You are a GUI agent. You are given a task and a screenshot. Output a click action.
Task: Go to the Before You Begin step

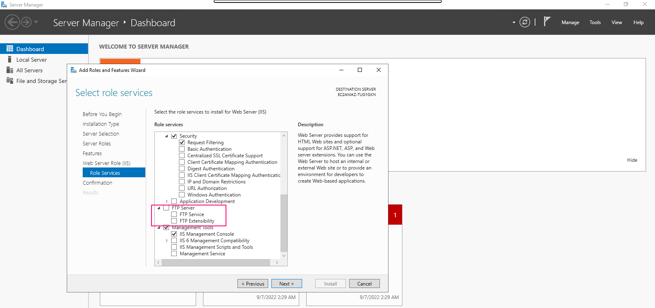[x=102, y=114]
